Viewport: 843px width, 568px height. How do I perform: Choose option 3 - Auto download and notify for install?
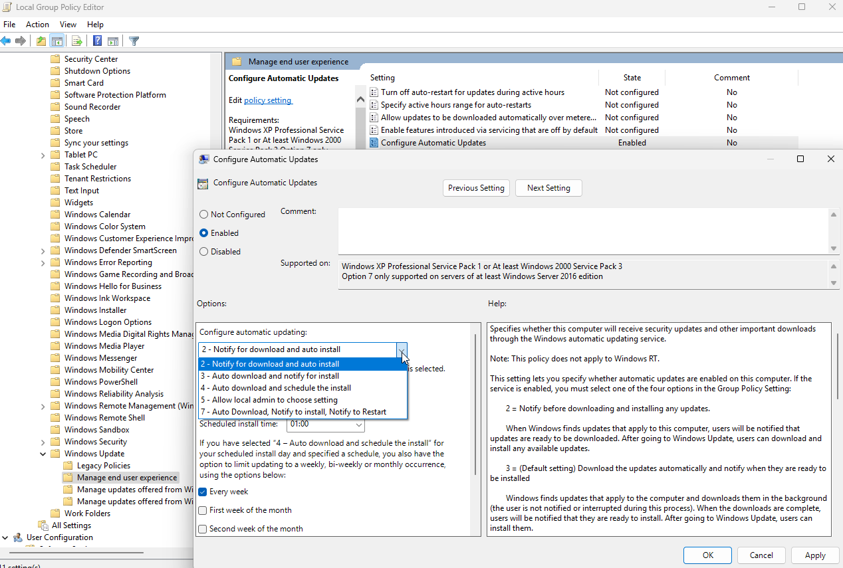(302, 376)
